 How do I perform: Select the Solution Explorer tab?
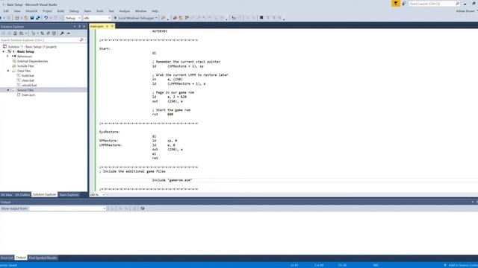click(45, 194)
